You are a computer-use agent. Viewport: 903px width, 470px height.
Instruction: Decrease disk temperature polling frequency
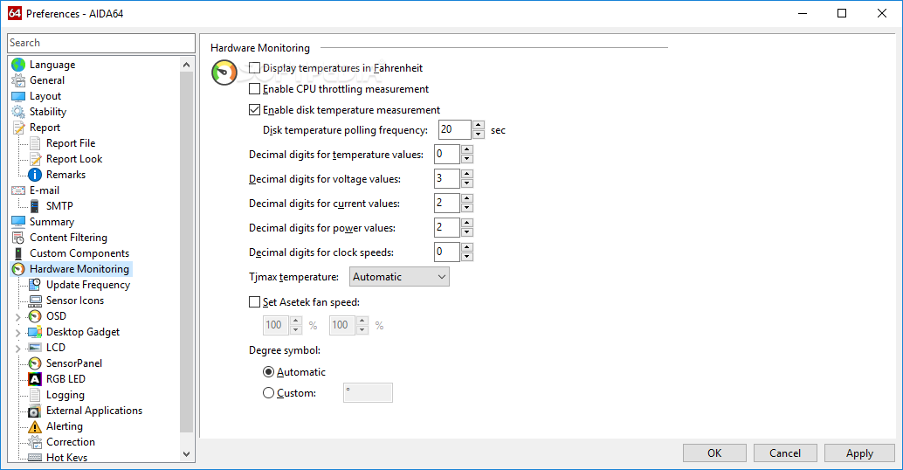479,135
